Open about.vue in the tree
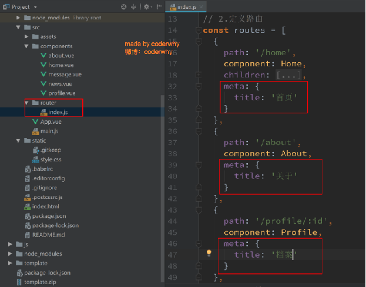This screenshot has height=287, width=366. (61, 56)
